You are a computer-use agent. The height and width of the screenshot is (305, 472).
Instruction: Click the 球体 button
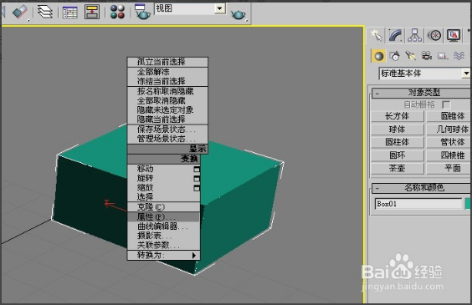tap(398, 130)
